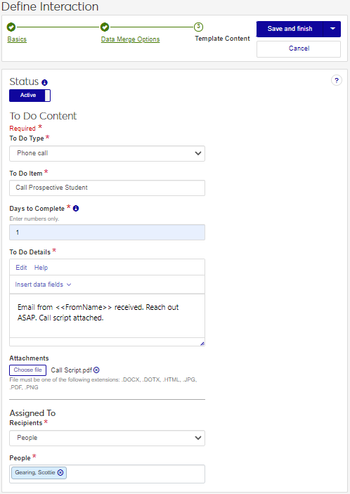Toggle the Active status switch
Viewport: 350px width, 494px height.
click(30, 96)
